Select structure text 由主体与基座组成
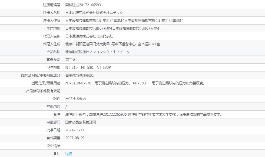This screenshot has width=265, height=157. click(x=80, y=75)
